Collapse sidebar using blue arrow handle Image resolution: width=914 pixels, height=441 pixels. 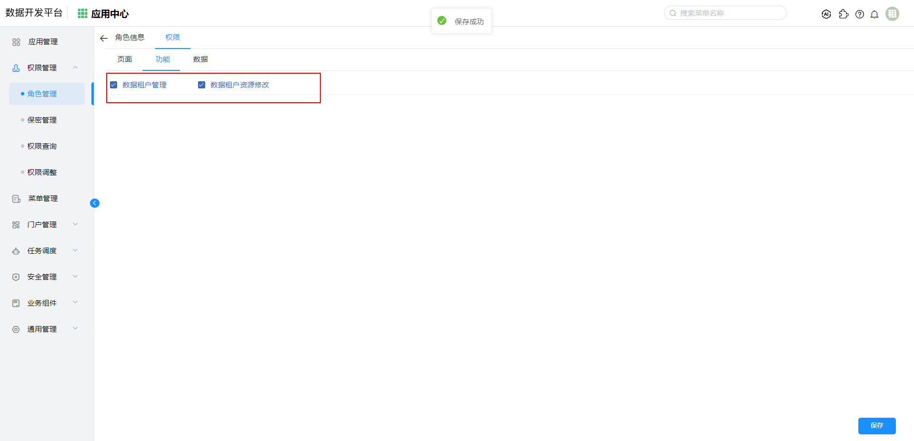click(x=95, y=203)
